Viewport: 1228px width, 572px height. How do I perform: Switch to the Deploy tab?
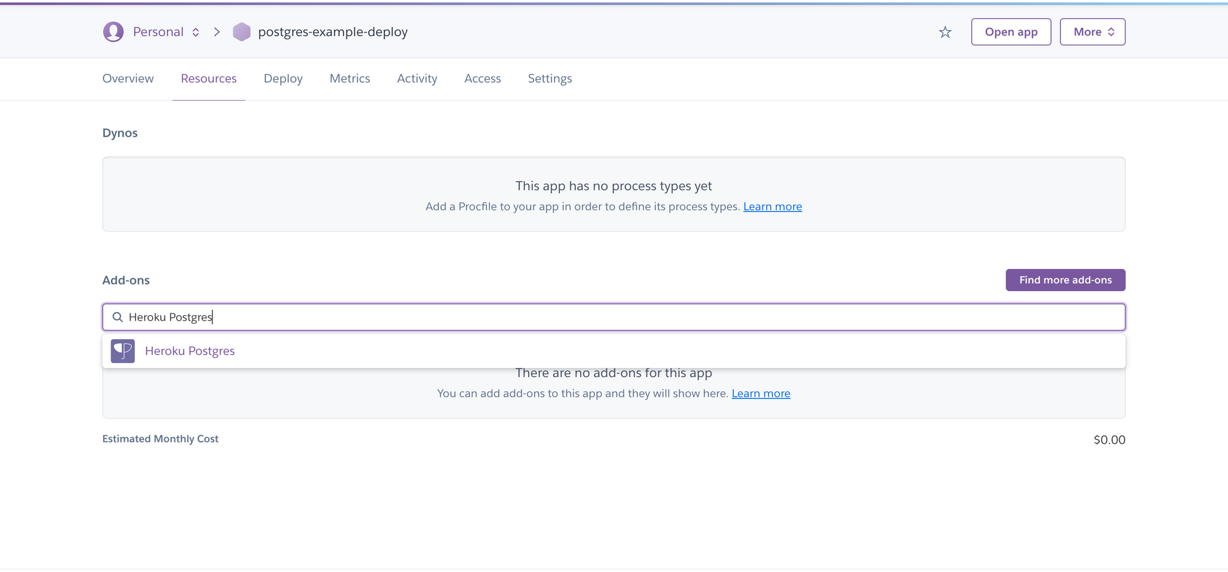point(283,78)
